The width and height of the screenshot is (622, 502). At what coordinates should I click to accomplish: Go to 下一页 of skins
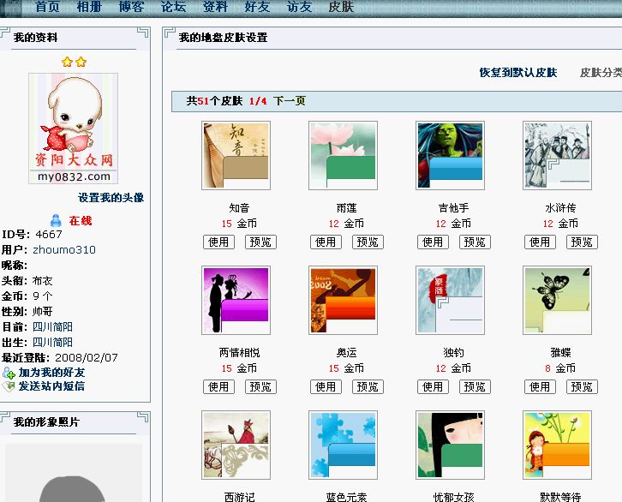pyautogui.click(x=290, y=101)
